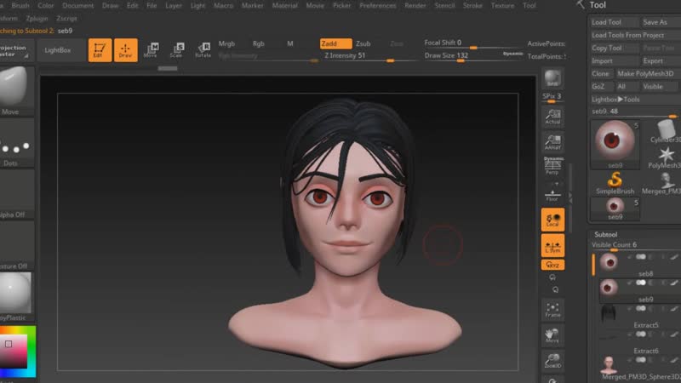Image resolution: width=681 pixels, height=383 pixels.
Task: Toggle Zadd mode
Action: (x=335, y=43)
